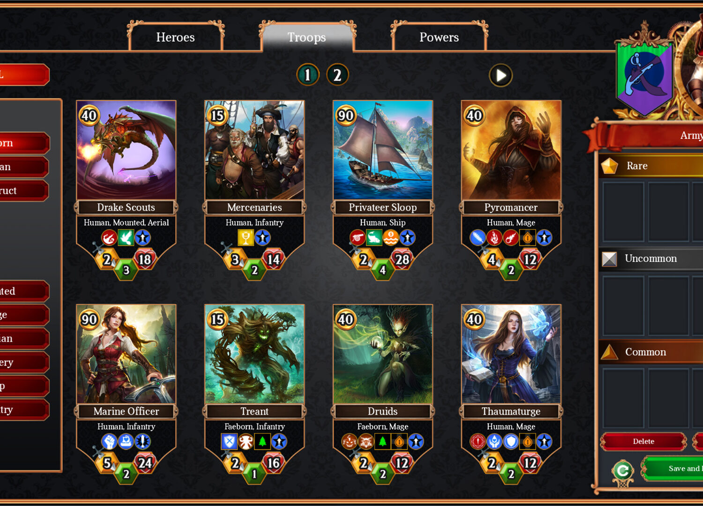The image size is (703, 506).
Task: Click the green refresh arrow icon
Action: coord(622,470)
